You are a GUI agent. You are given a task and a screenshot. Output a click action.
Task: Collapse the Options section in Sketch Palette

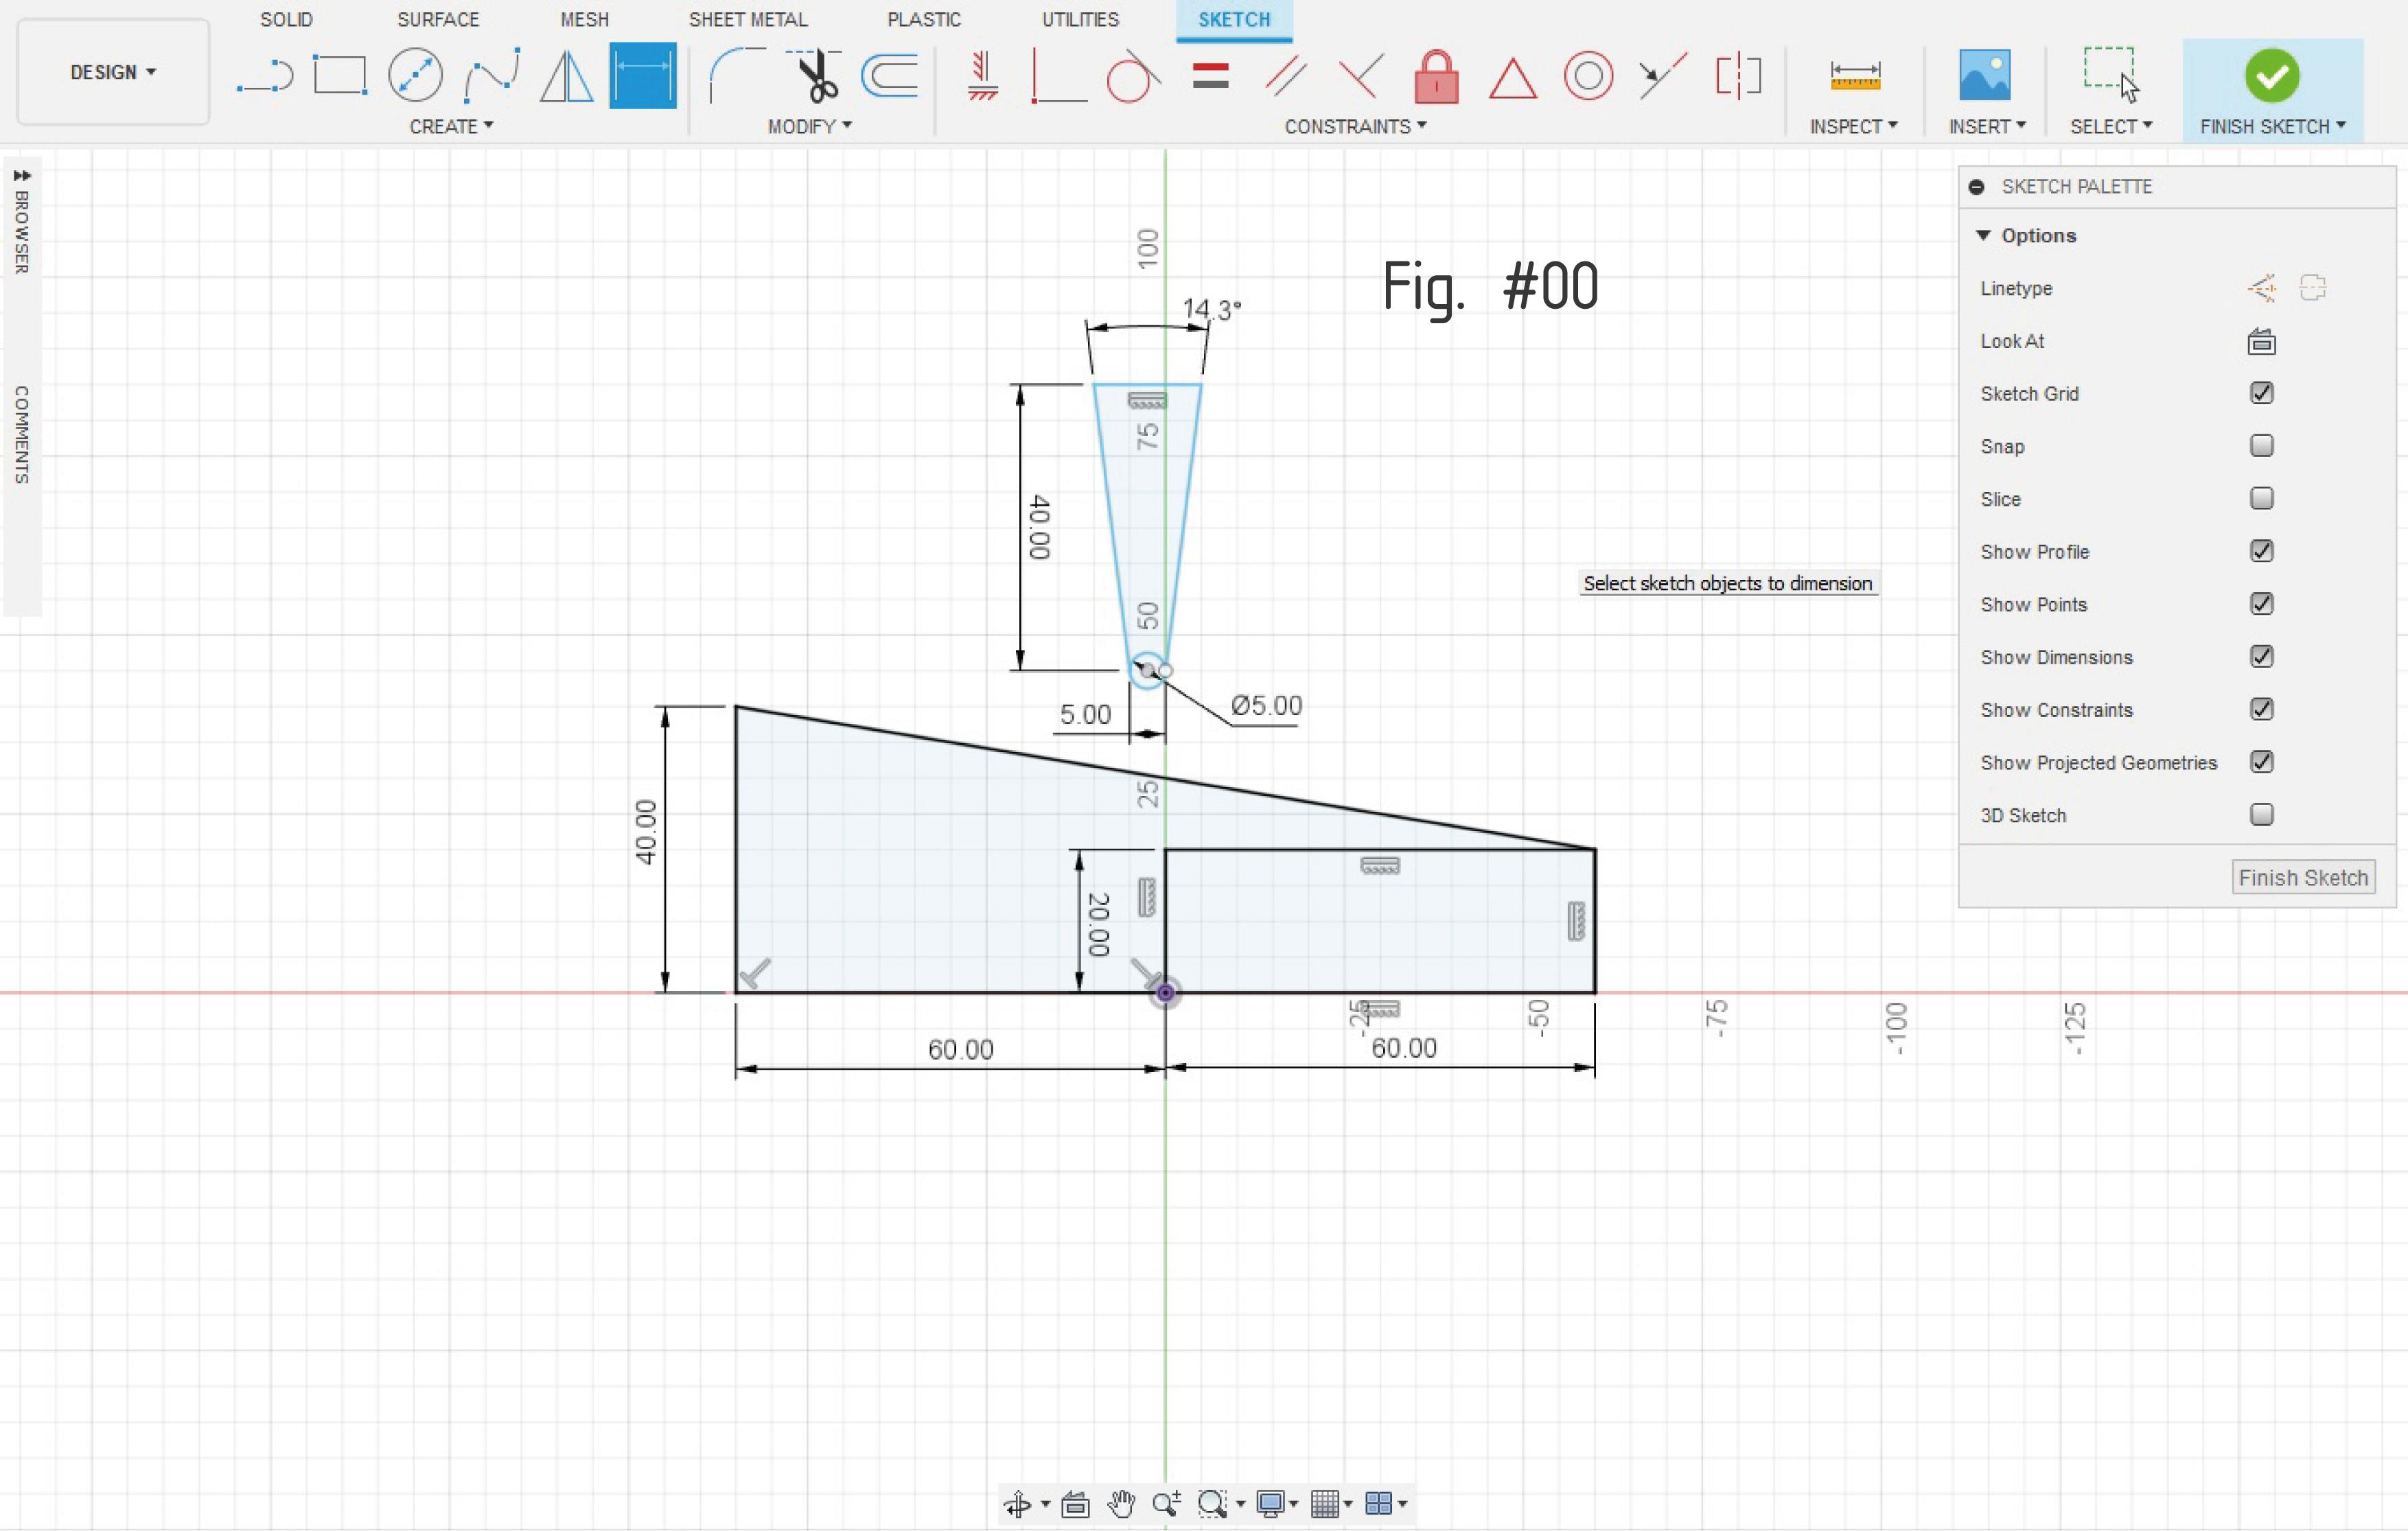pyautogui.click(x=1984, y=235)
